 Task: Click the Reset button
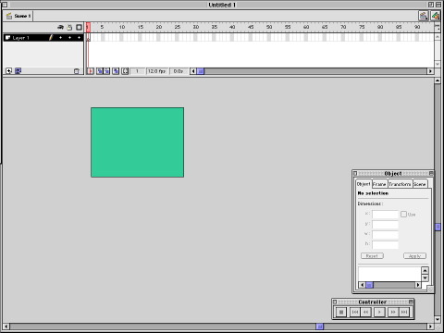pyautogui.click(x=372, y=256)
